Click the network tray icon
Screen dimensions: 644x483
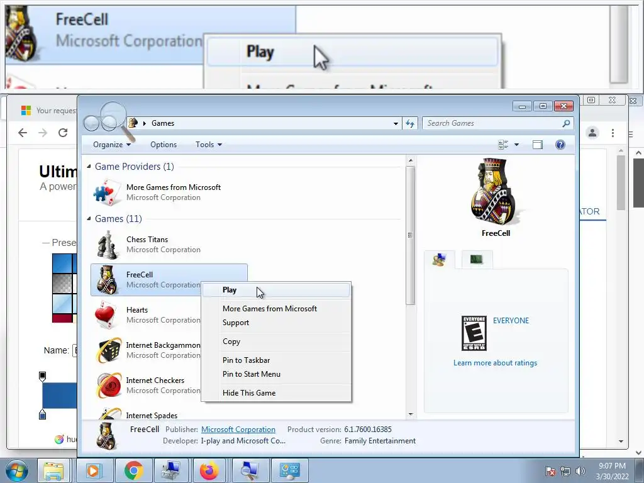pyautogui.click(x=565, y=471)
